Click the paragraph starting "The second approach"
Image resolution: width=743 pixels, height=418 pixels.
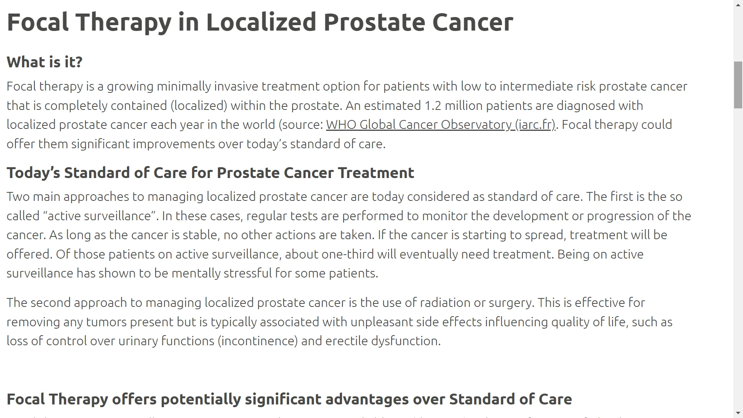[339, 322]
